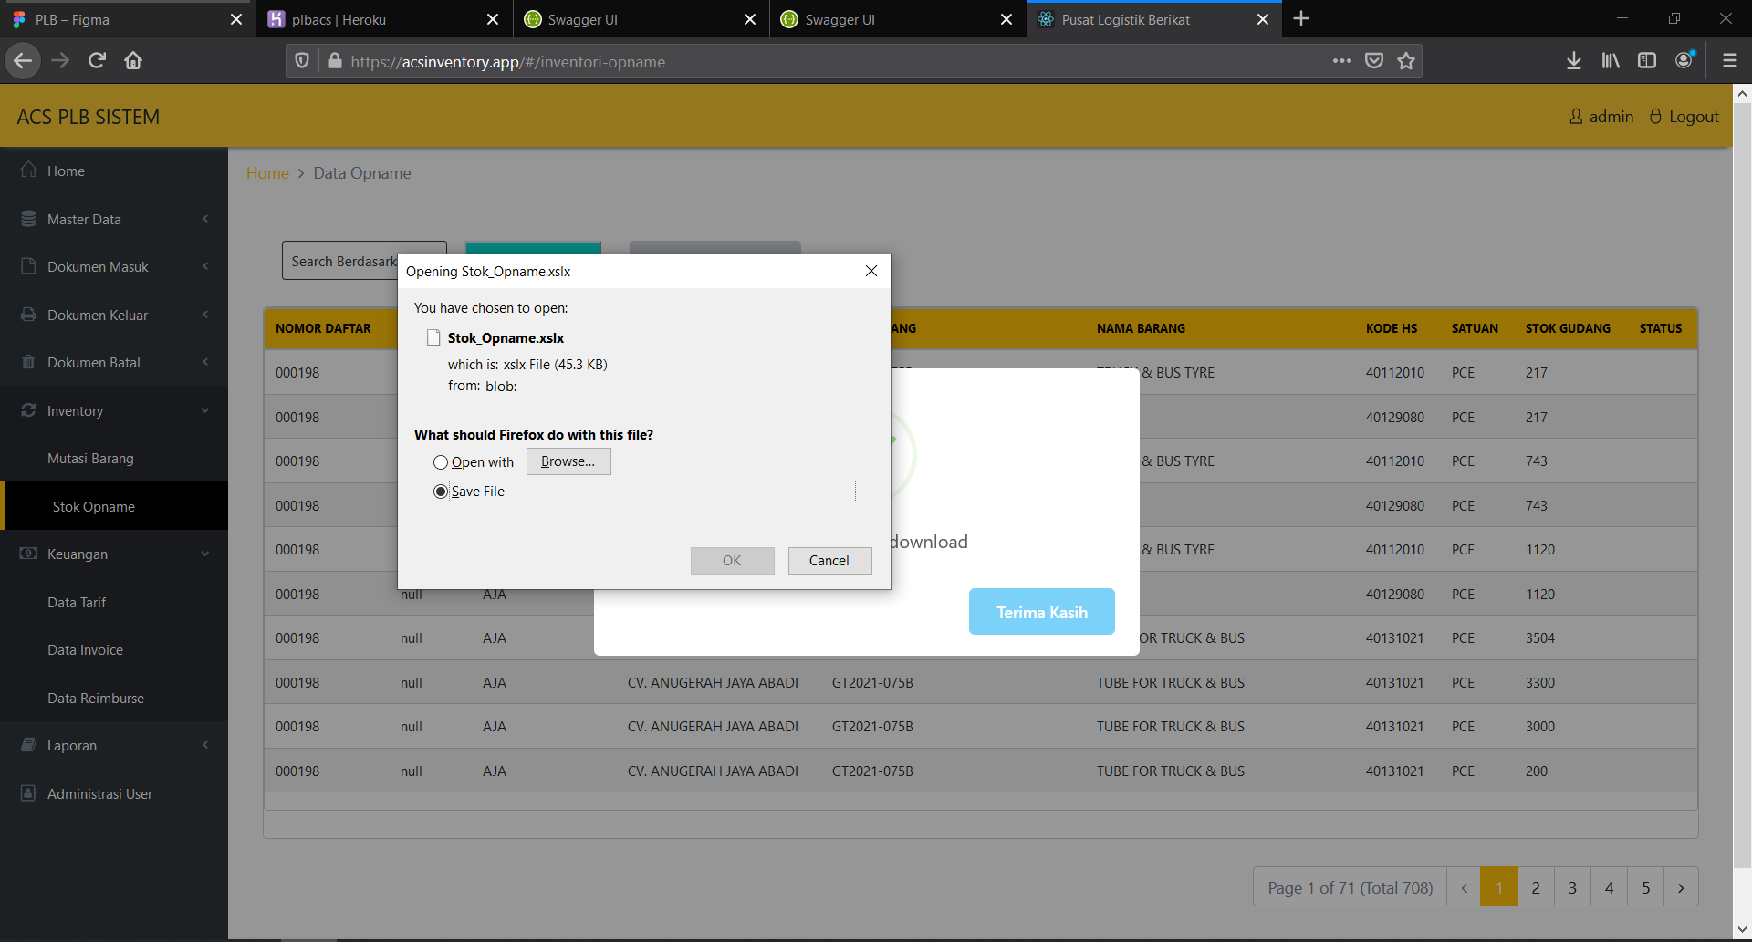Image resolution: width=1752 pixels, height=942 pixels.
Task: Expand the Dokumen Keluar sidebar menu
Action: (114, 316)
